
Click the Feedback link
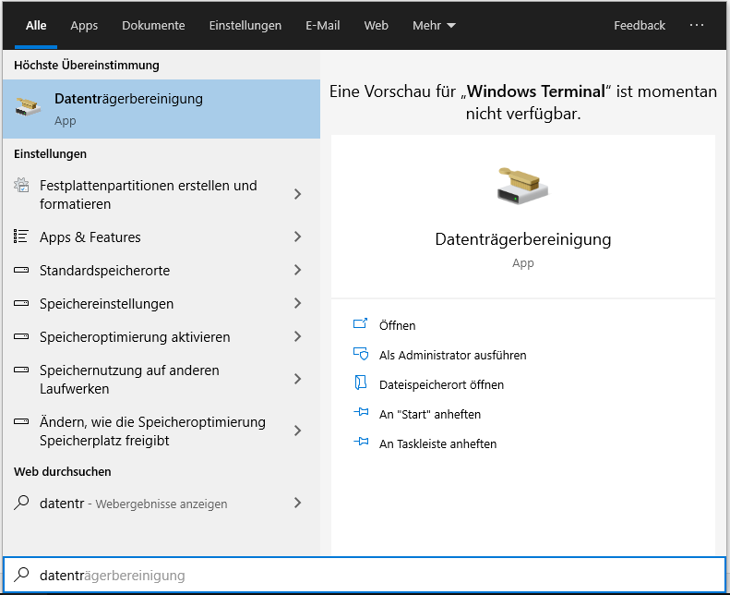click(640, 25)
